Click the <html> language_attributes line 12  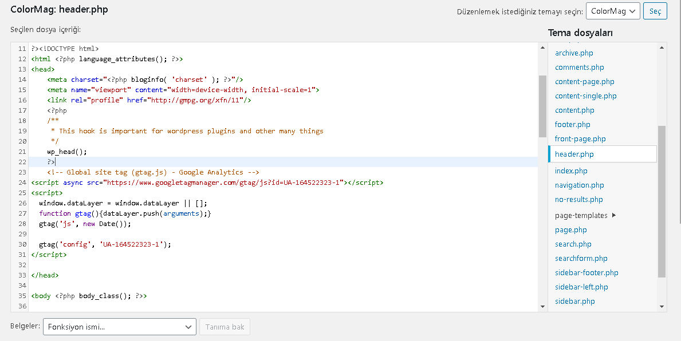click(x=107, y=59)
